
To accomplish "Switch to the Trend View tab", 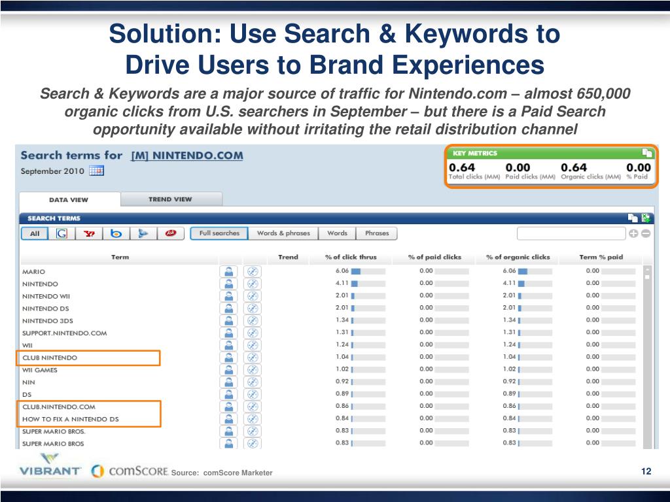I will (x=171, y=199).
